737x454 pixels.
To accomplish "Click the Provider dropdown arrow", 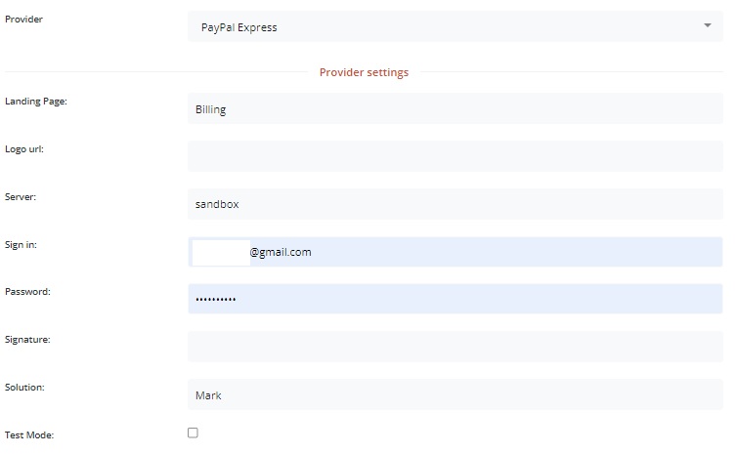I will (x=708, y=25).
